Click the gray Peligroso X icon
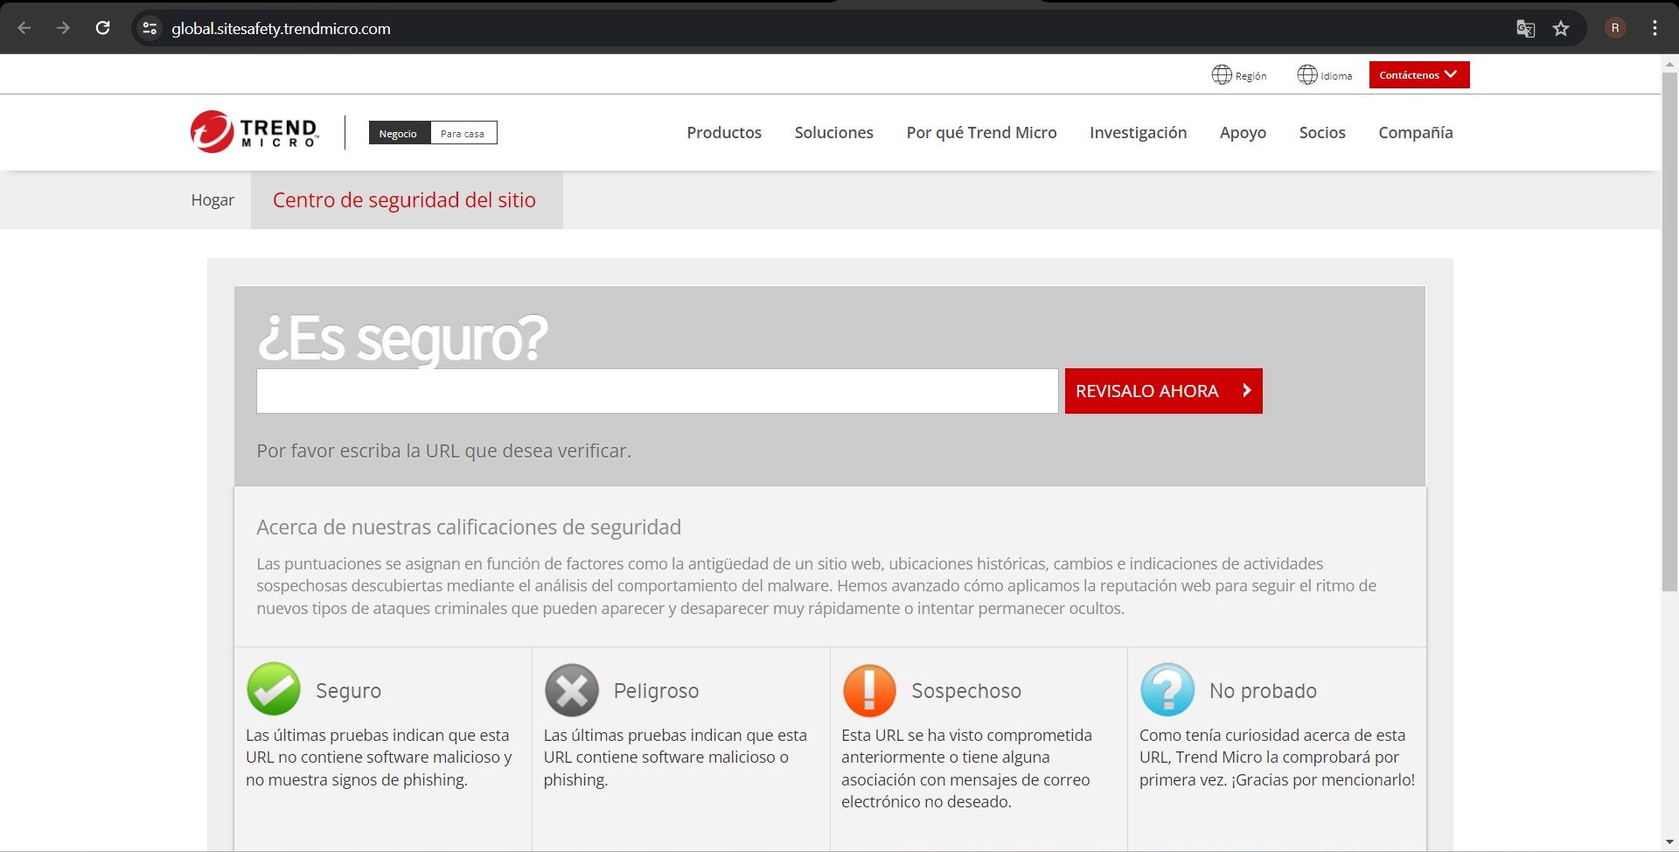 tap(571, 689)
